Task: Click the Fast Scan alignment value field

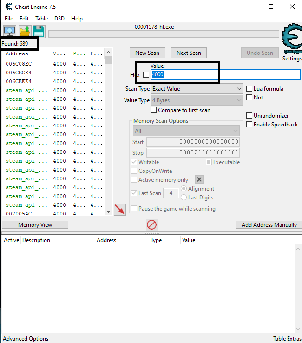Action: pos(171,193)
